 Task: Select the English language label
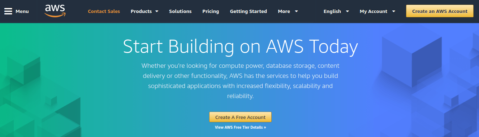332,11
